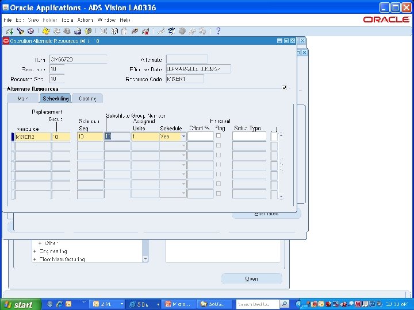
Task: Click scroll-down arrow of Navigator function list
Action: click(145, 259)
